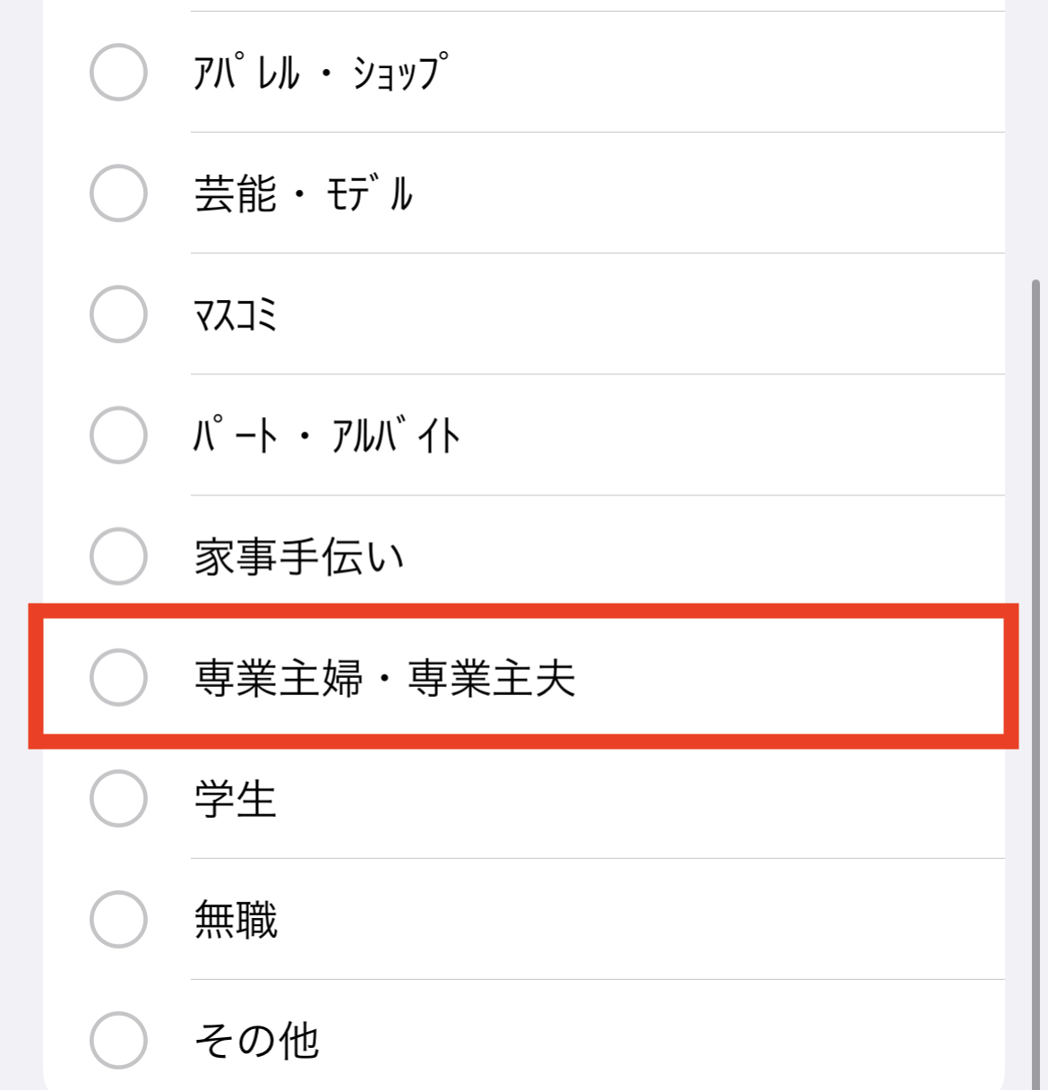
Task: Choose the 学生 radio circle
Action: [x=118, y=798]
